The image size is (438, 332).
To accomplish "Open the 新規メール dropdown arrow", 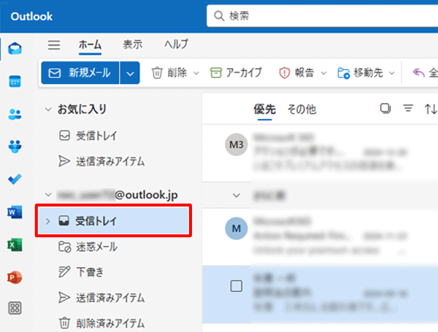I will tap(130, 73).
